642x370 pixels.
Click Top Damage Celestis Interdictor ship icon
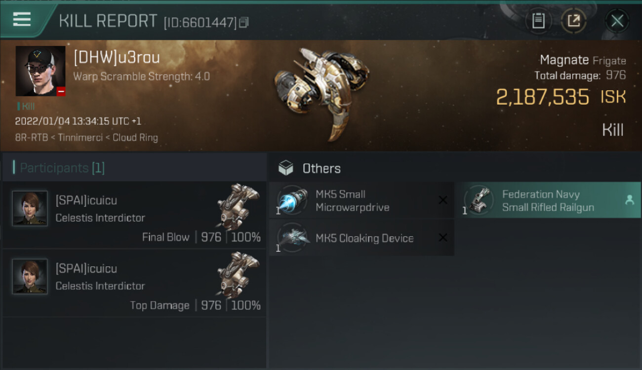238,274
